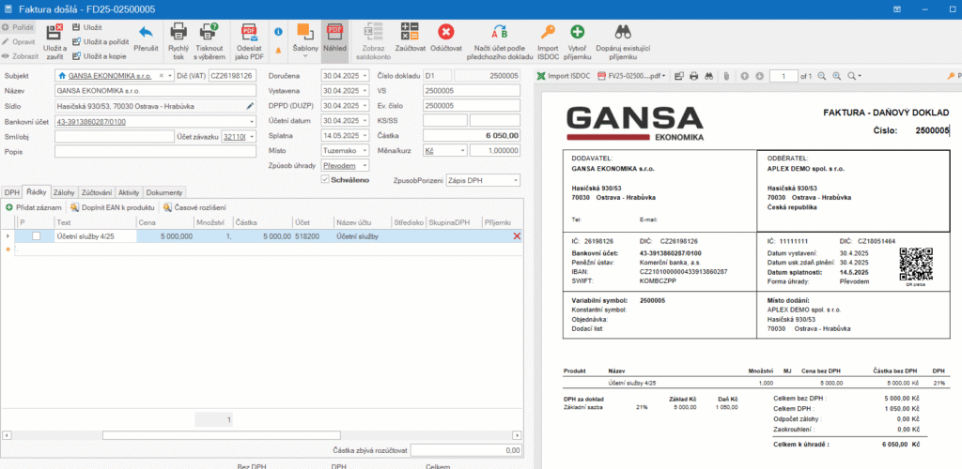This screenshot has width=962, height=469.
Task: Choose Uložit a kopie in the toolbar
Action: (x=99, y=55)
